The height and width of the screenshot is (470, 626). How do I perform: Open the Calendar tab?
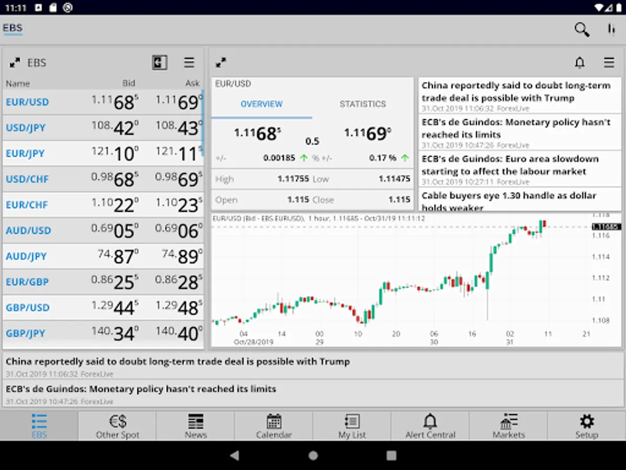274,426
